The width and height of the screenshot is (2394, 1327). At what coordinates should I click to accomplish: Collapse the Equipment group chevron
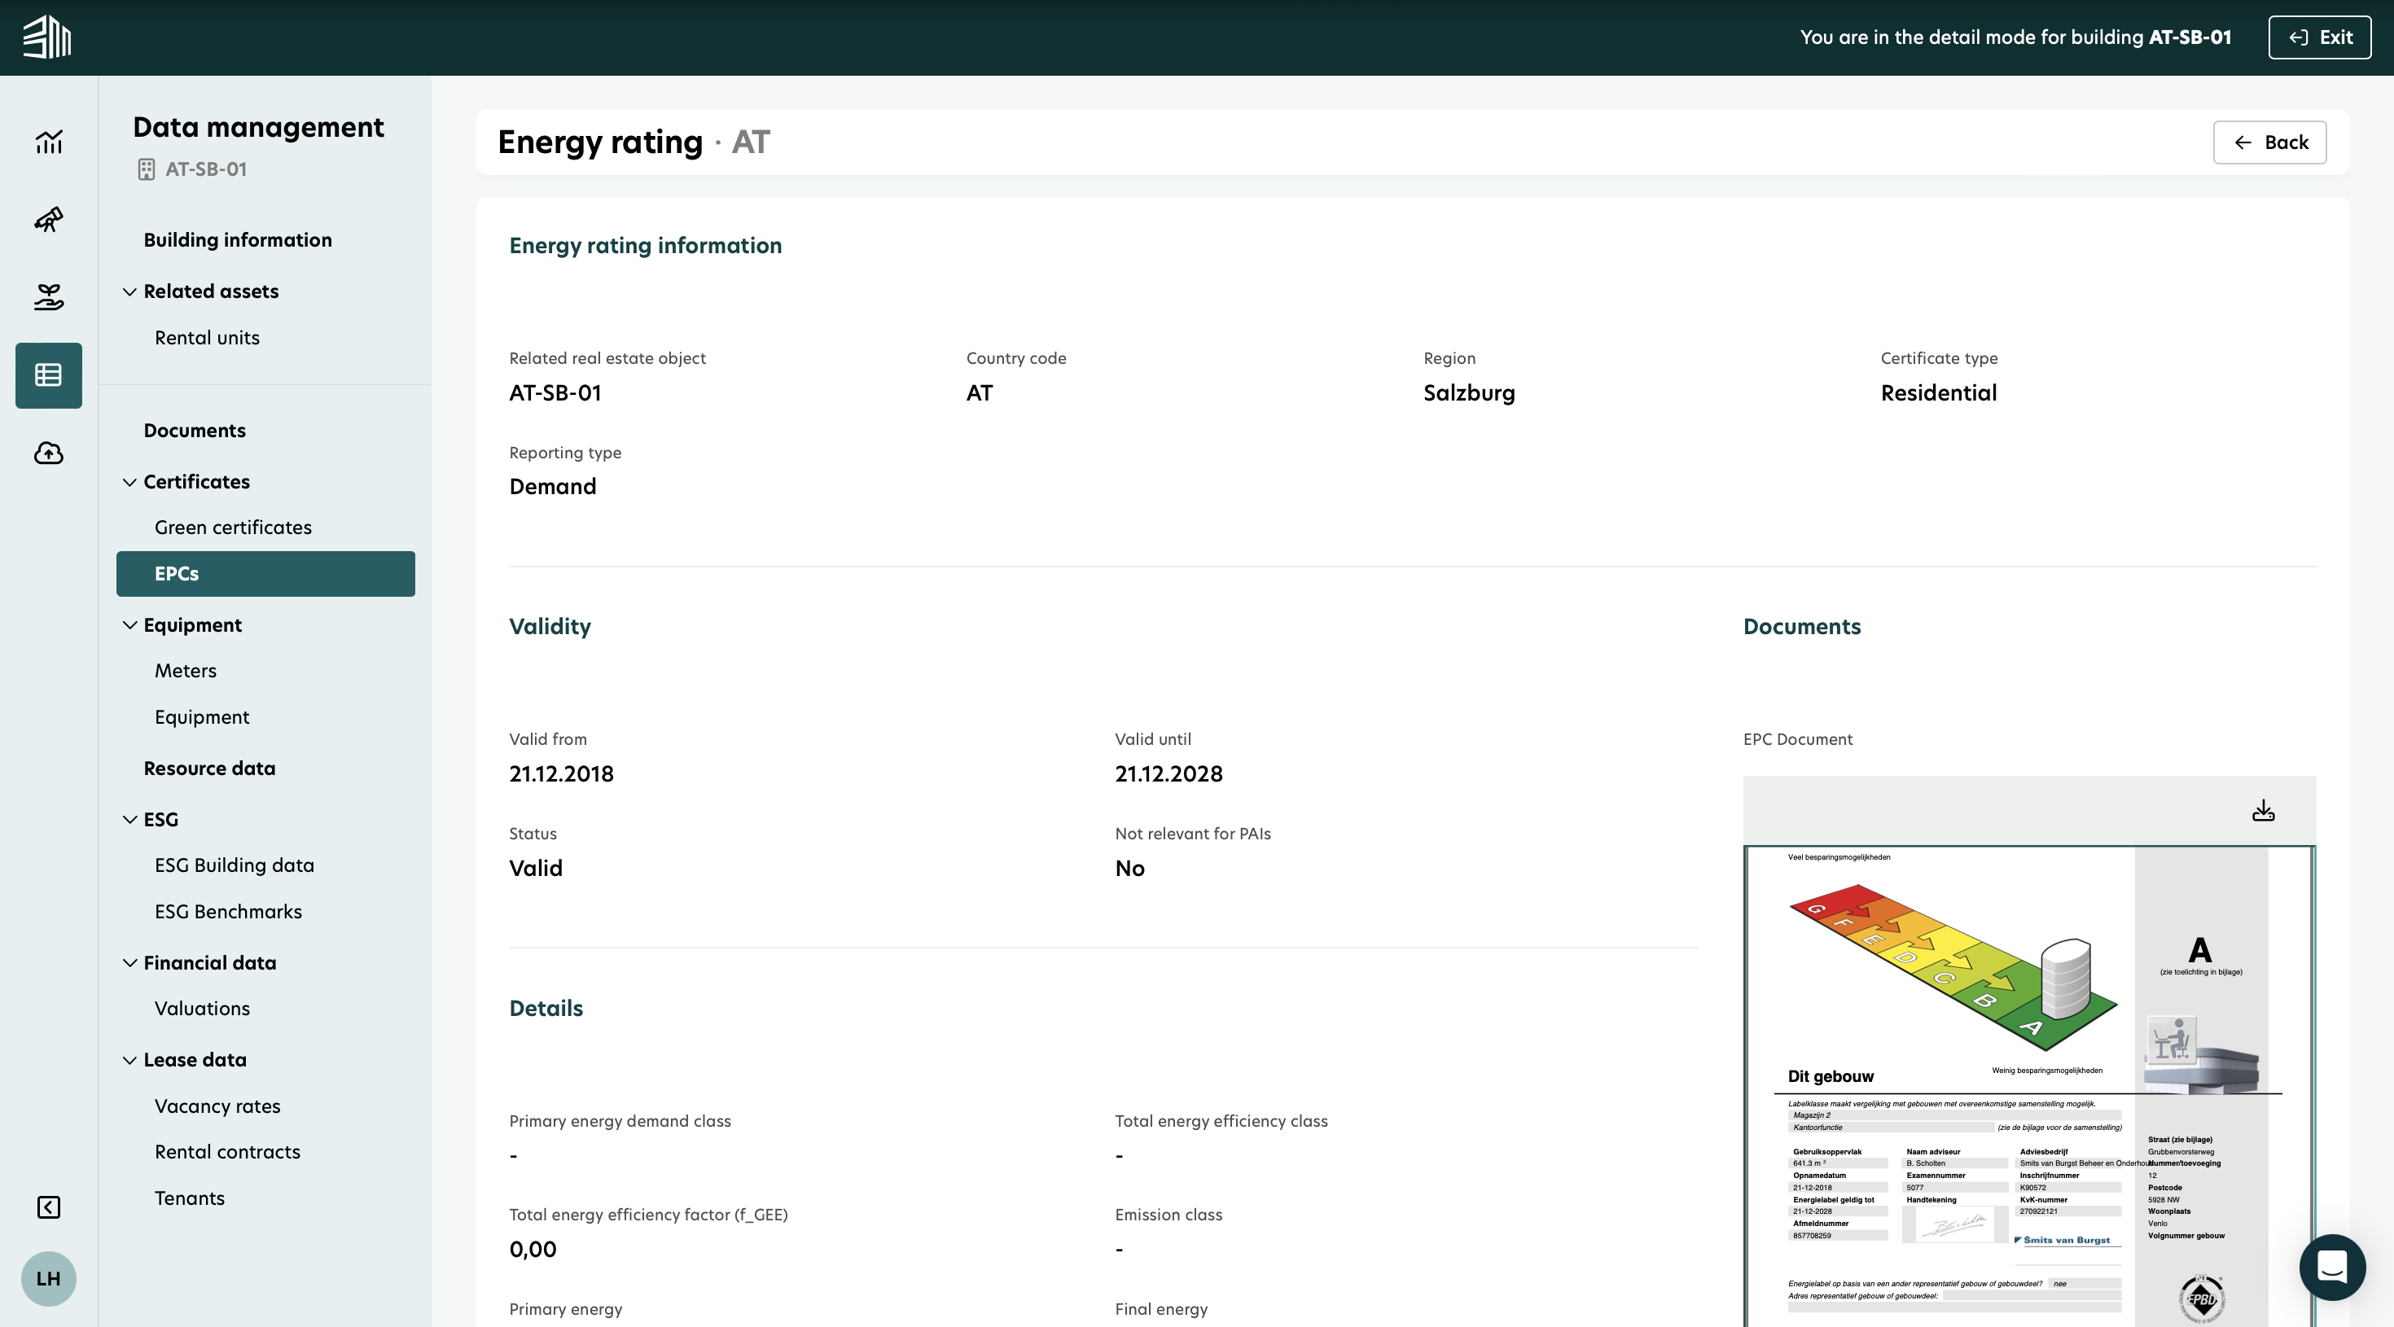tap(130, 625)
